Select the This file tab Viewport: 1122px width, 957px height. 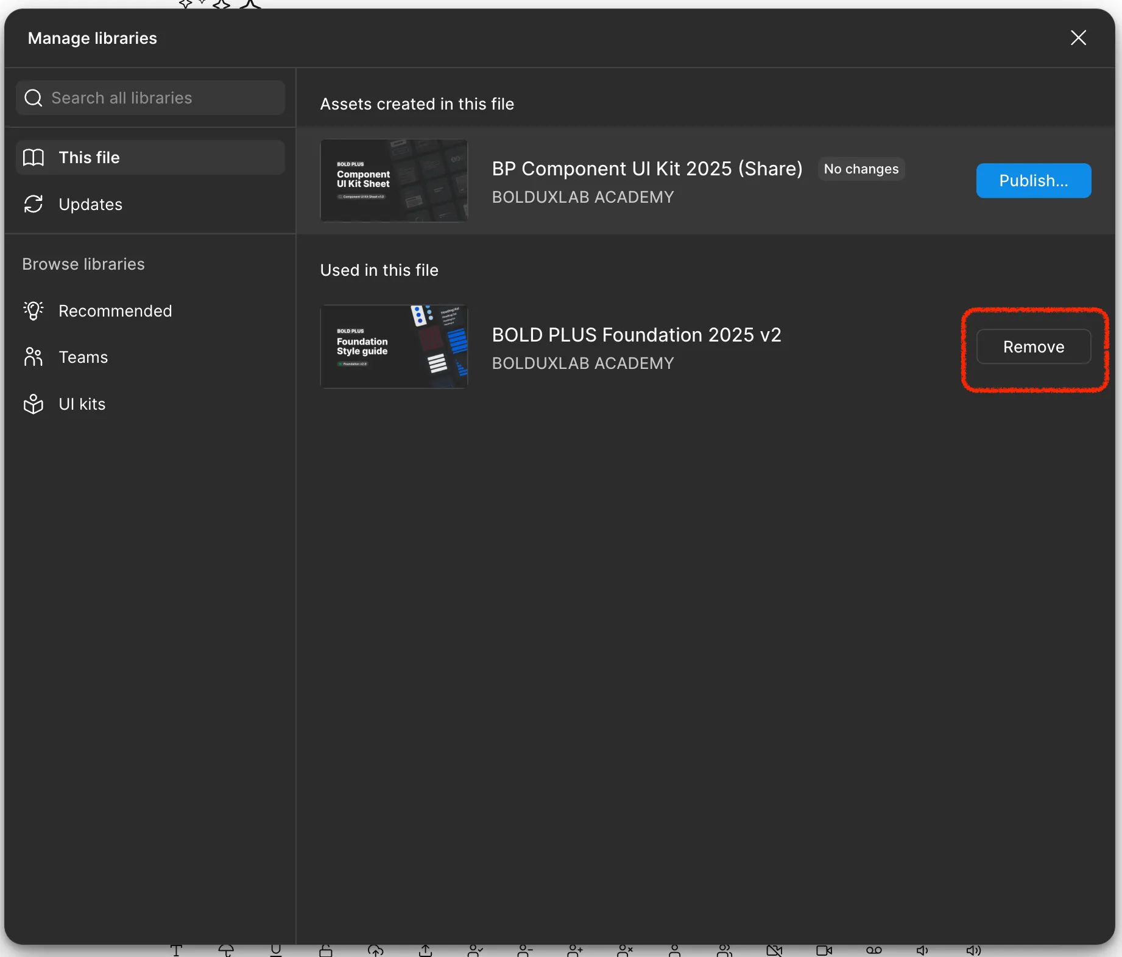coord(88,157)
